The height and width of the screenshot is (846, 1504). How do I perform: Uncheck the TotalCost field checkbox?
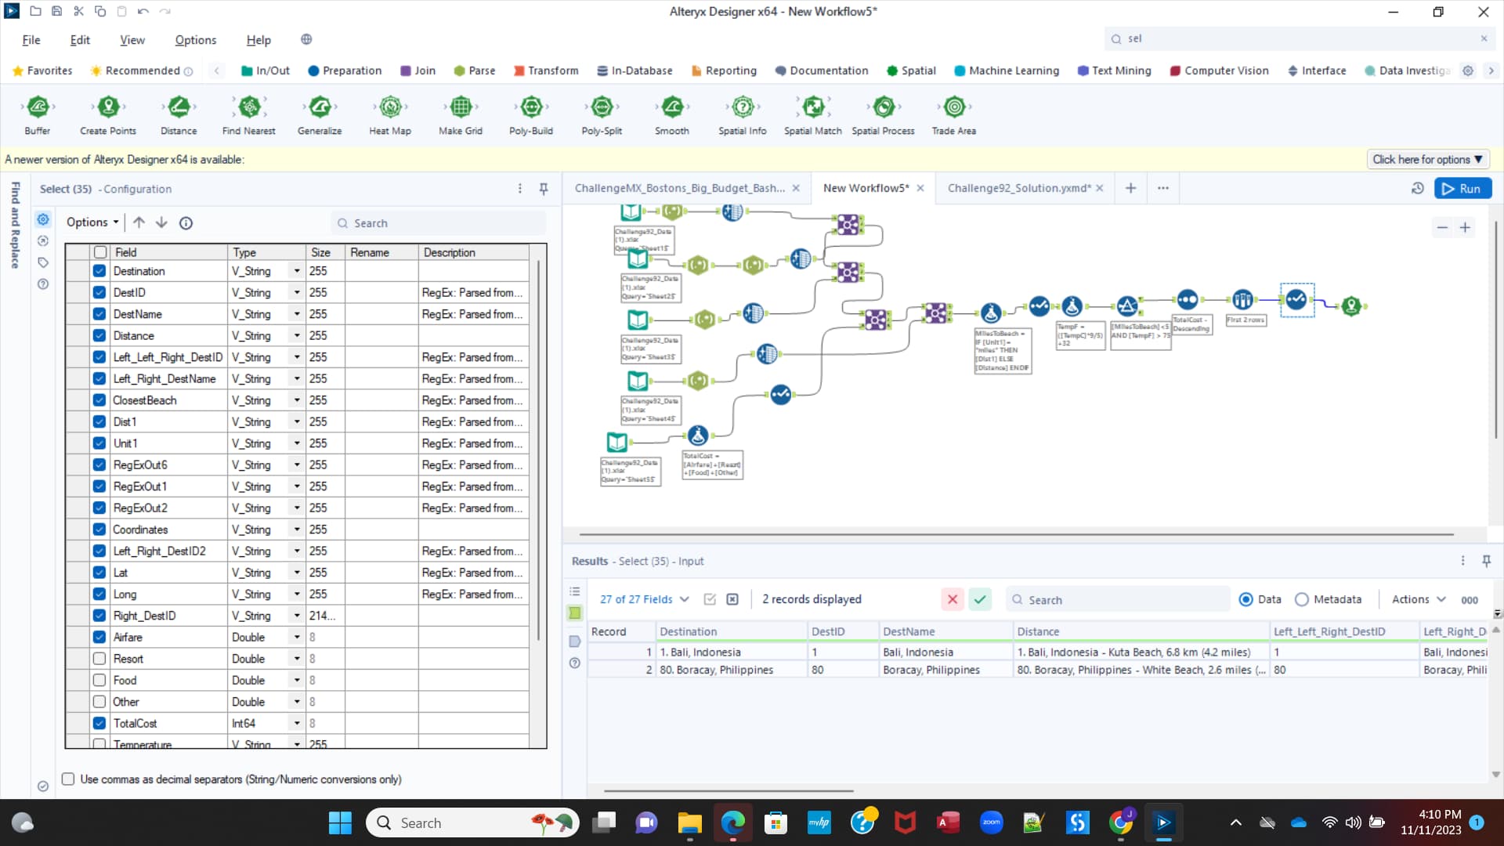coord(99,723)
